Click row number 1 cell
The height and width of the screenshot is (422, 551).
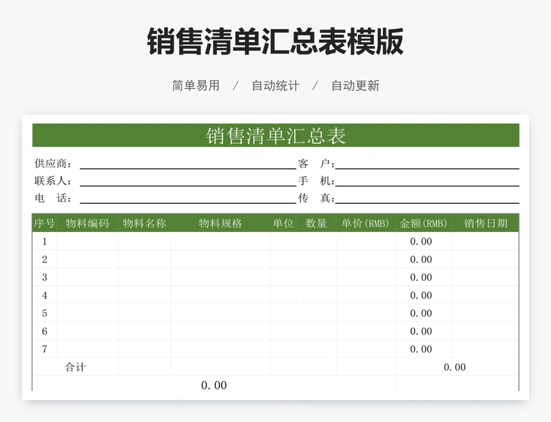[44, 242]
